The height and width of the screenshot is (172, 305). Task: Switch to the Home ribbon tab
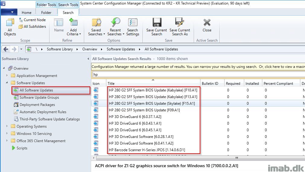(27, 12)
